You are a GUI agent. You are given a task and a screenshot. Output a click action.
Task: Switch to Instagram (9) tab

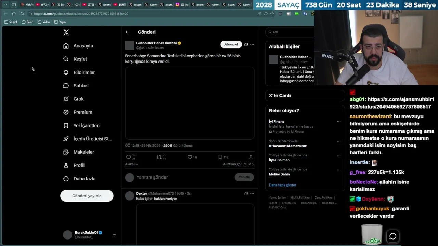(x=183, y=5)
